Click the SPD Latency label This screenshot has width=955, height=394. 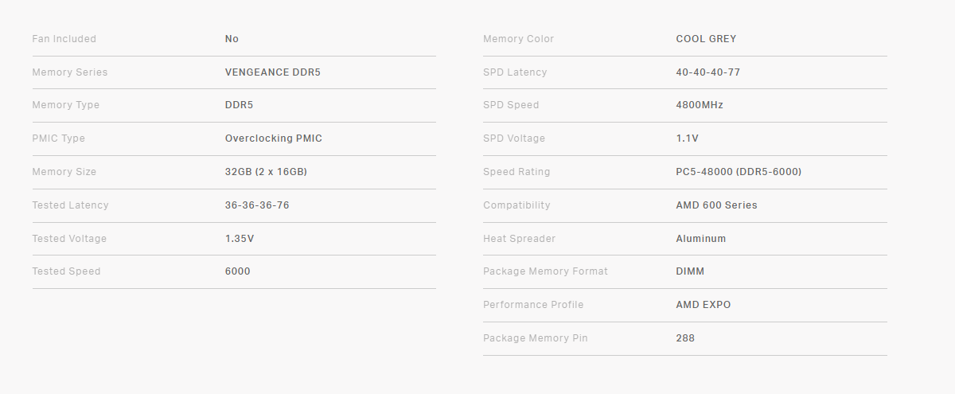click(x=515, y=72)
